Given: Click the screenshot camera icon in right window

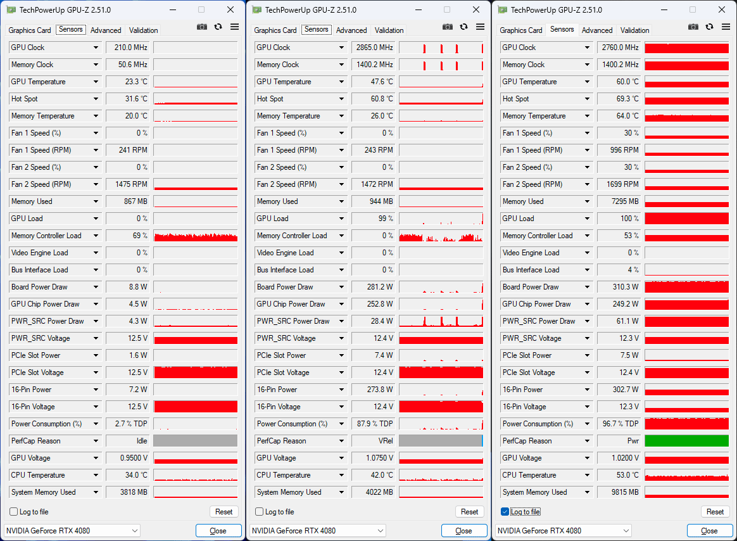Looking at the screenshot, I should pos(693,27).
